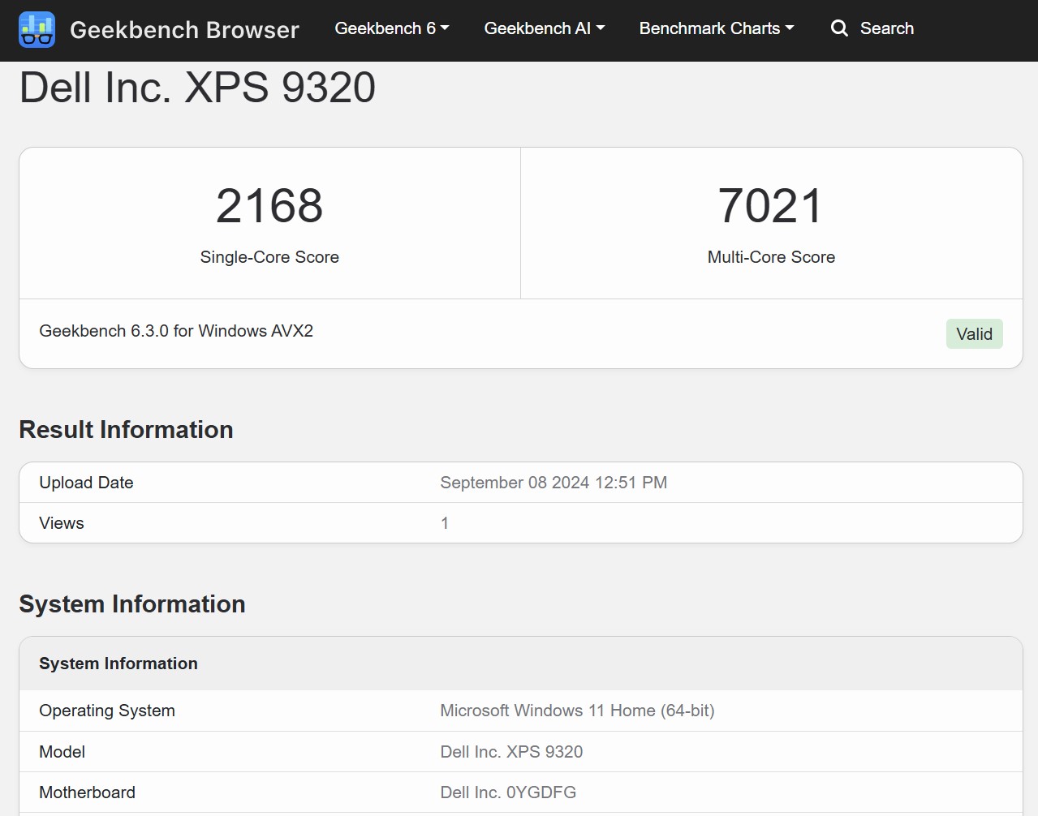Viewport: 1038px width, 816px height.
Task: Select the single-core score 2168
Action: click(269, 205)
